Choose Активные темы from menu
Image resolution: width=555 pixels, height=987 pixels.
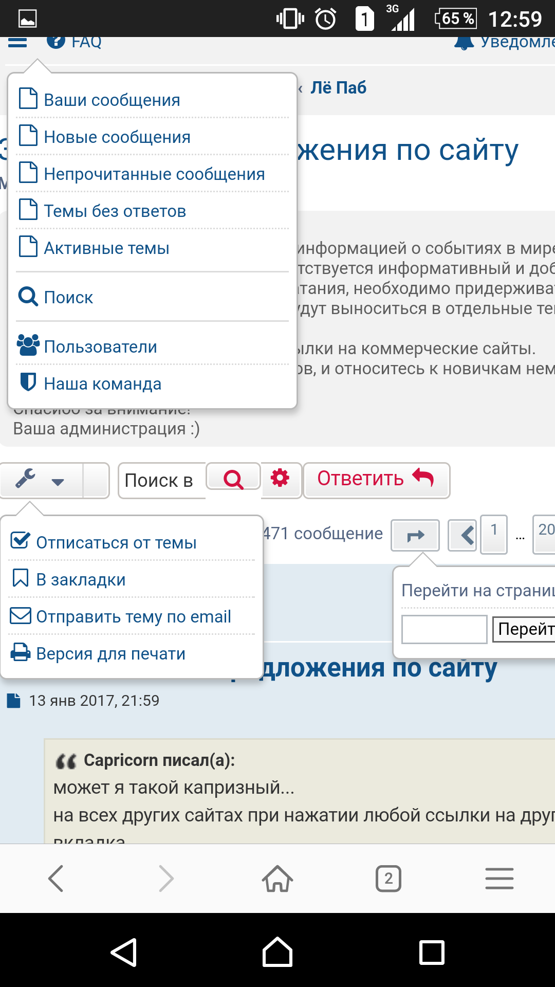coord(106,248)
